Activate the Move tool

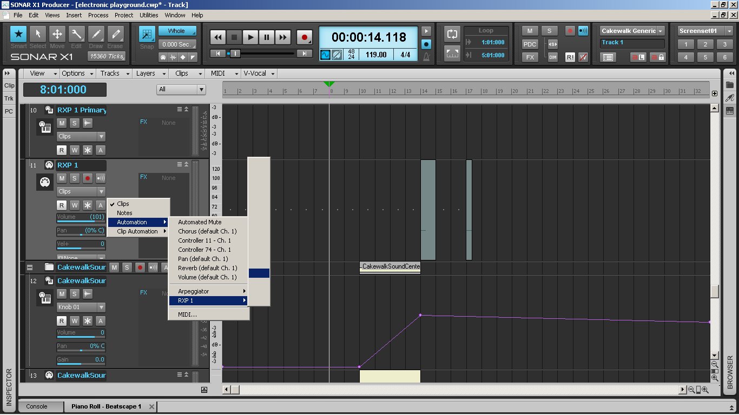point(57,34)
